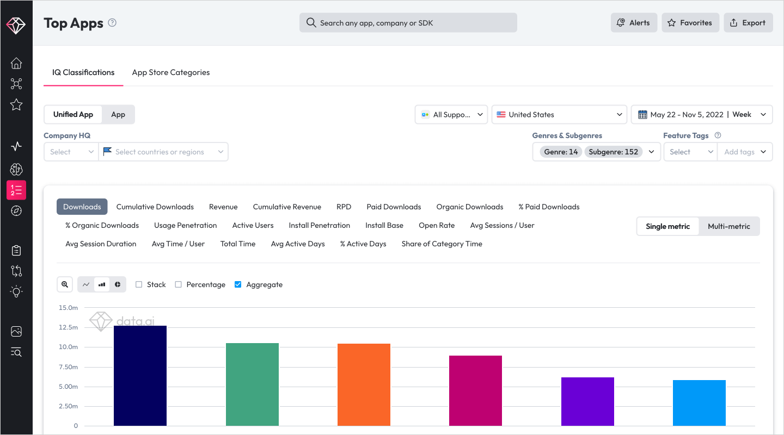Open the Add tags dropdown
784x435 pixels.
click(745, 152)
